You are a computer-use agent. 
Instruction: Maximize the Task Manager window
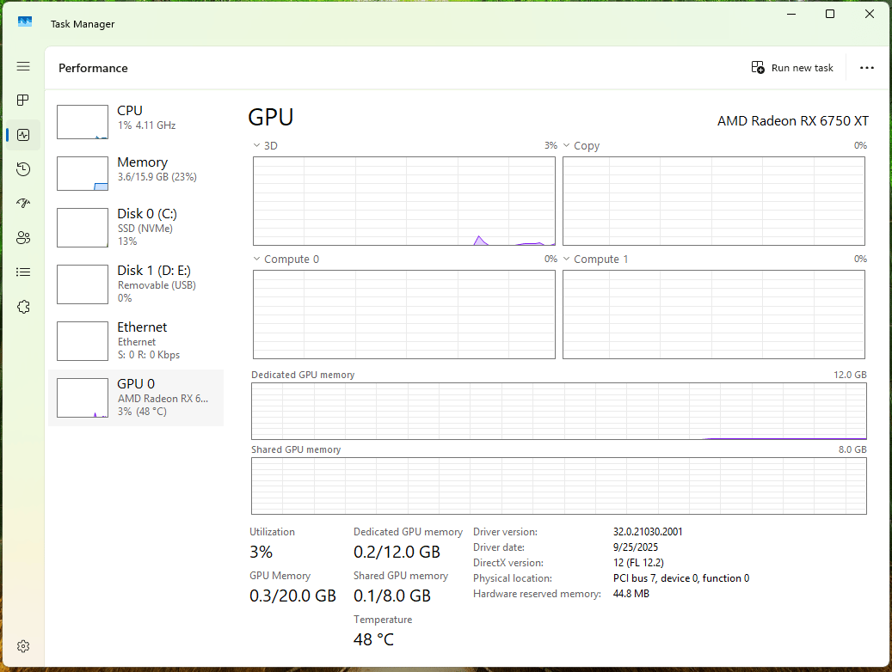point(830,14)
